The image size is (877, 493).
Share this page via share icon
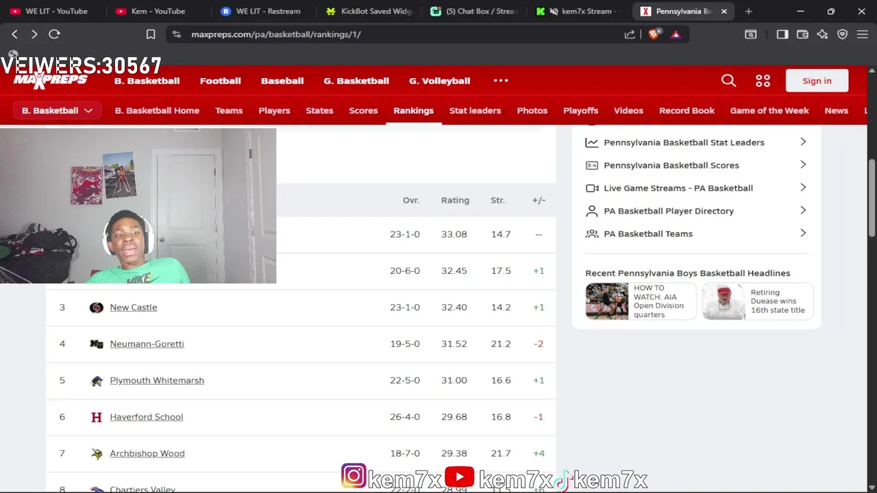point(630,34)
